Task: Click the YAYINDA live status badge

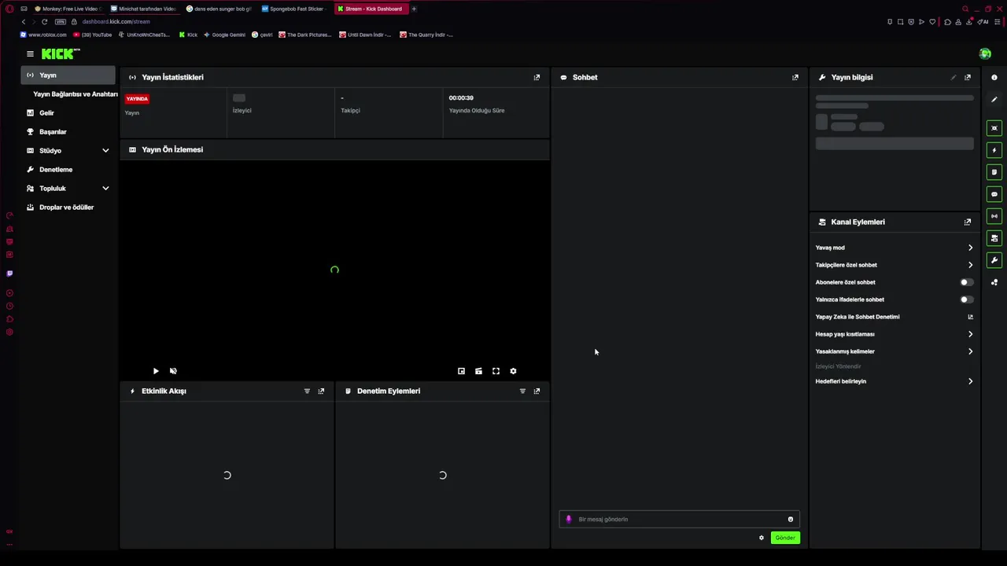Action: (x=137, y=99)
